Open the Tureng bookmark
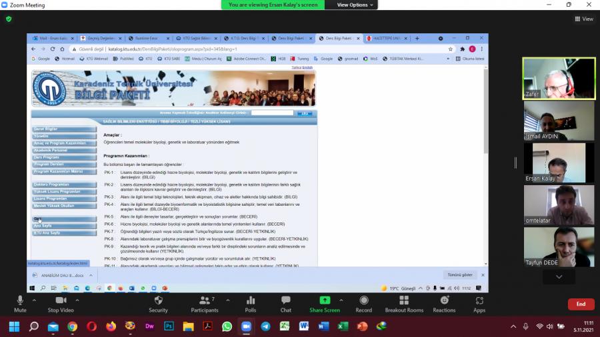The height and width of the screenshot is (337, 600). (299, 59)
